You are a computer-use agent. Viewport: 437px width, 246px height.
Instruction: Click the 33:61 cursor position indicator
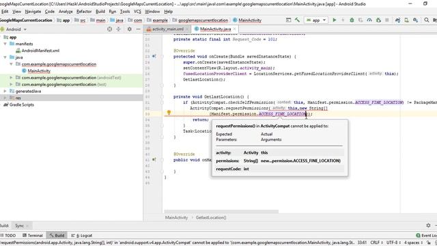(362, 243)
